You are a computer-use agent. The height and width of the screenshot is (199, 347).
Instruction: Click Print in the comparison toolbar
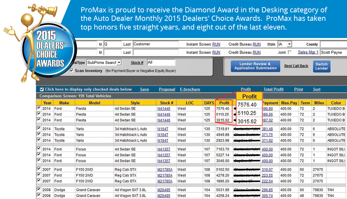pyautogui.click(x=299, y=89)
